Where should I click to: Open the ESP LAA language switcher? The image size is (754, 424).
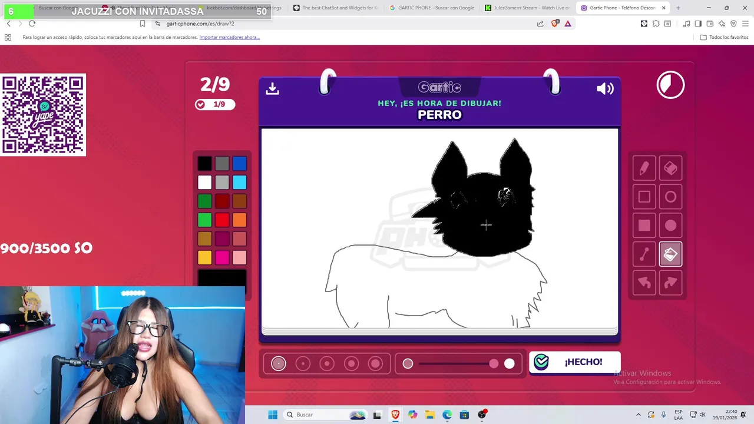coord(679,415)
